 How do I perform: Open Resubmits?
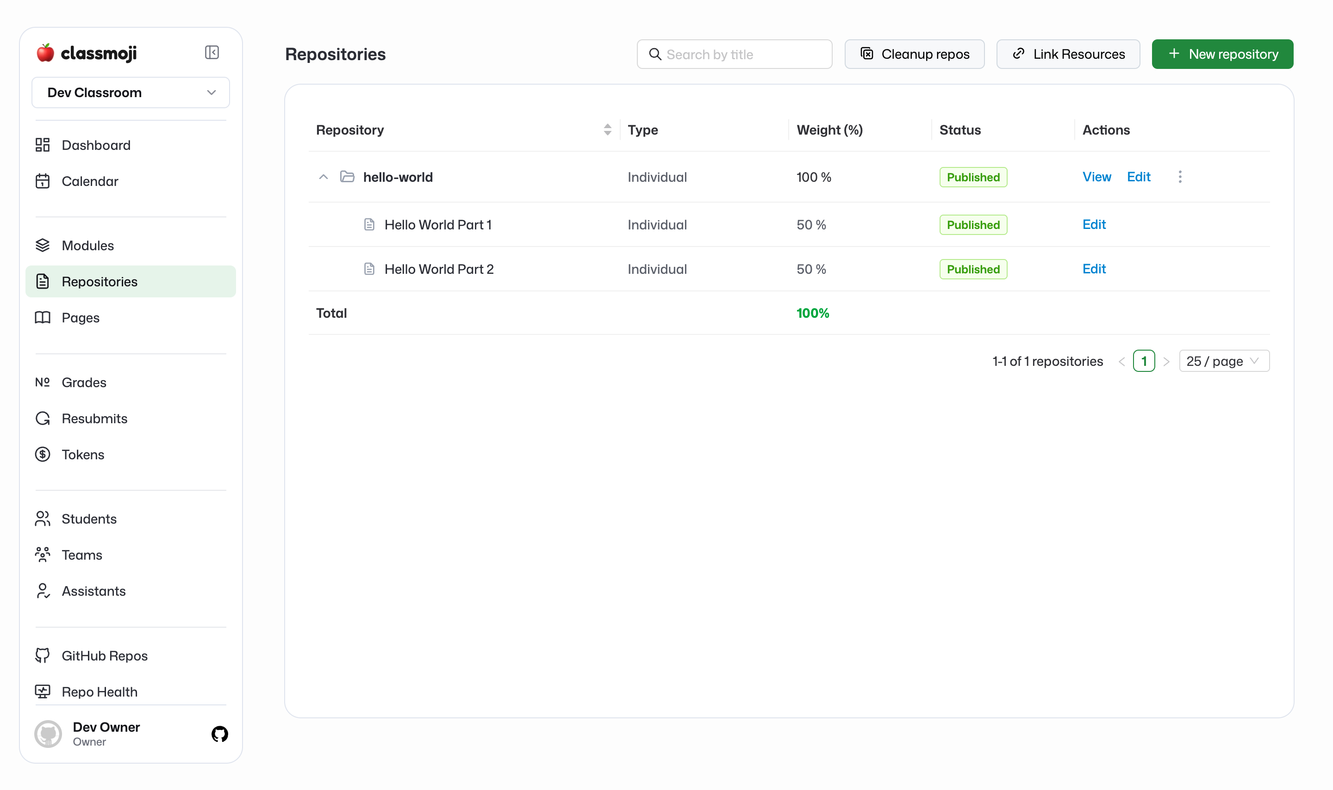[x=131, y=419]
